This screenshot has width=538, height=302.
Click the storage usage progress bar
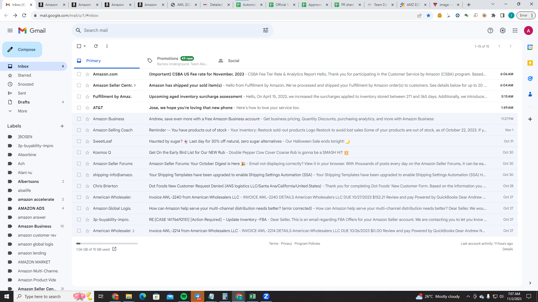[x=107, y=244]
